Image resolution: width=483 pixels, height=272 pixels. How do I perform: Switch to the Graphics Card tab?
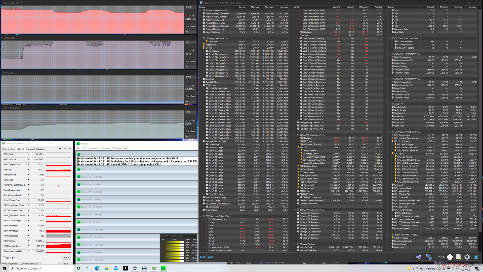click(9, 149)
